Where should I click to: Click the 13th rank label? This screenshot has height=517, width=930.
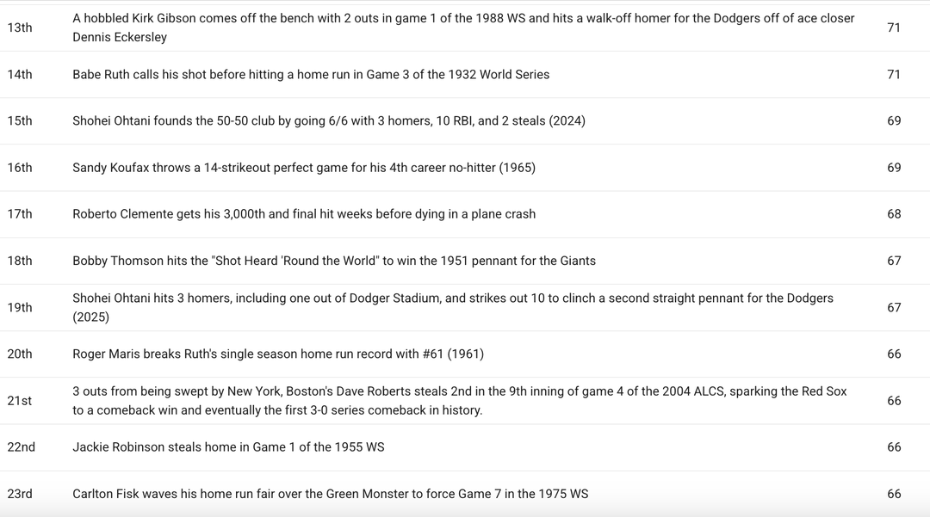[x=20, y=28]
